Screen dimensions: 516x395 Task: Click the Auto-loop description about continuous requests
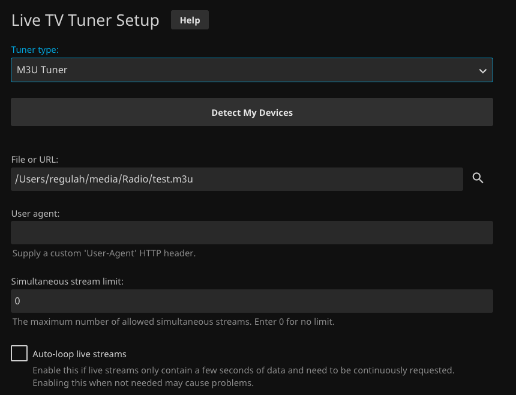(243, 370)
